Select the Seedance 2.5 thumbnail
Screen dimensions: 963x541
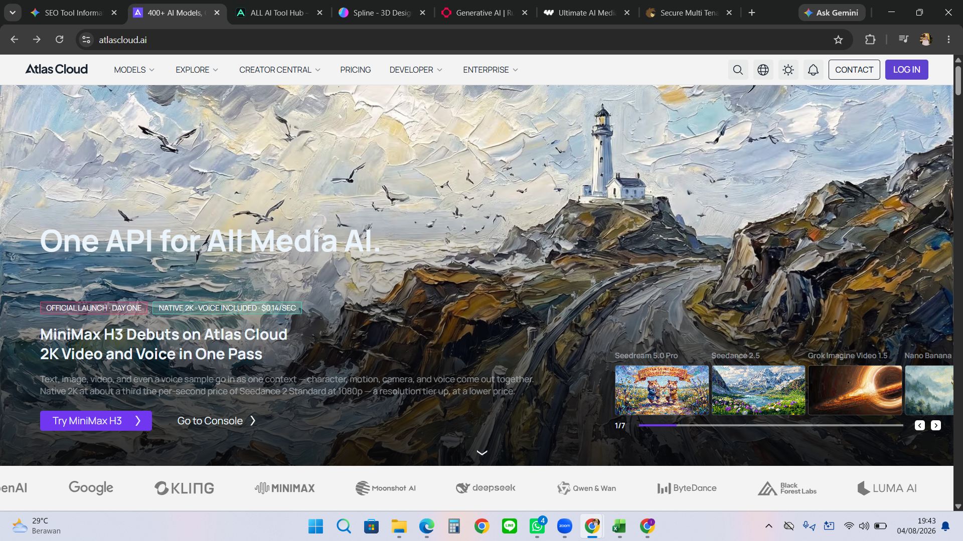758,390
